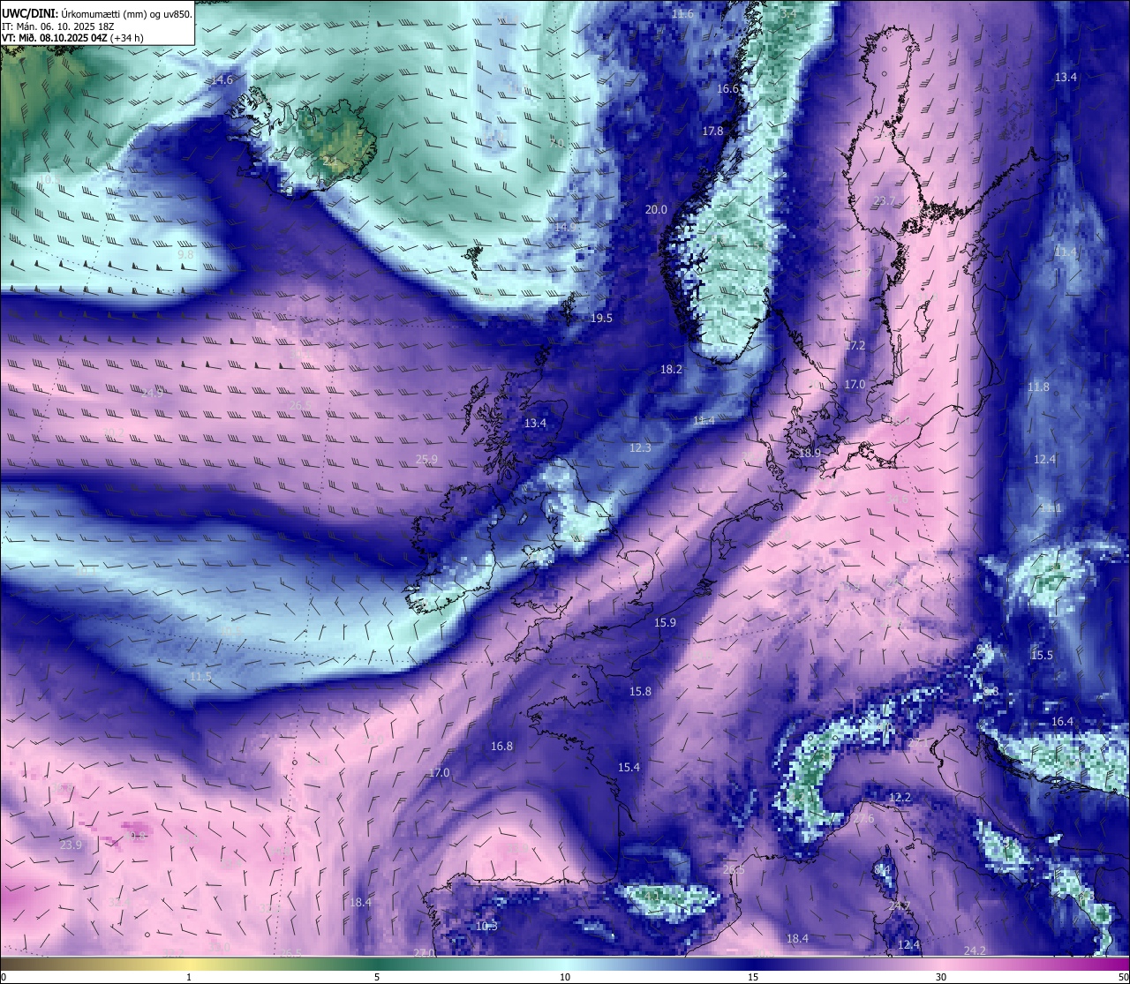This screenshot has height=984, width=1130.
Task: Click the map value '20.0'
Action: 656,210
